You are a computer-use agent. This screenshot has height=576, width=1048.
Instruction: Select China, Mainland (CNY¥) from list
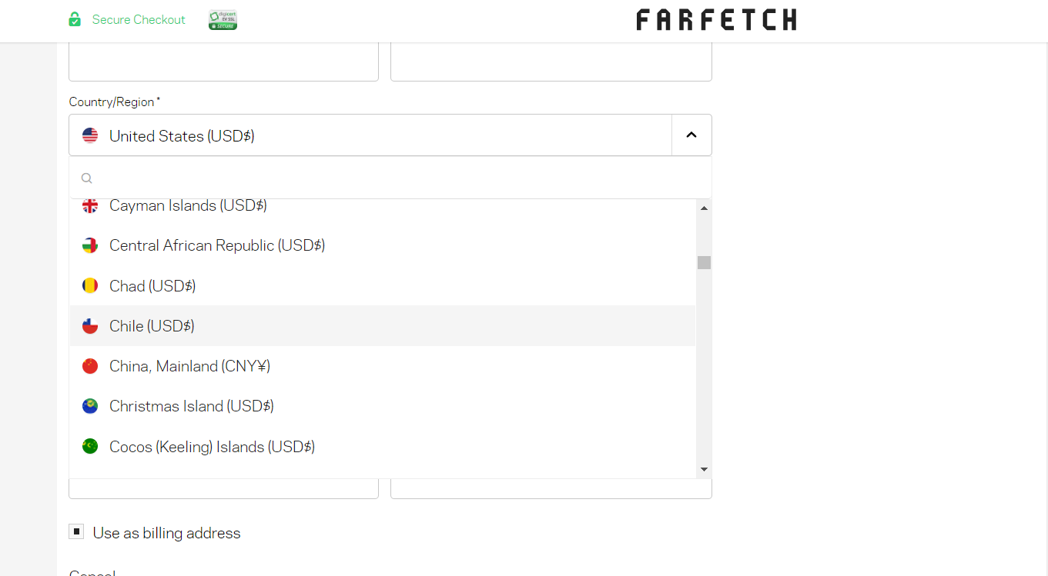(189, 366)
